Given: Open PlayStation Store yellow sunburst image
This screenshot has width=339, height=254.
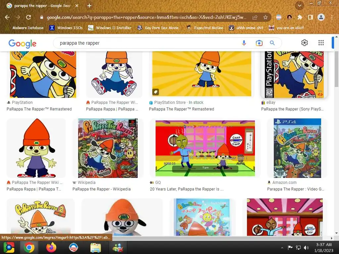Looking at the screenshot, I should click(x=202, y=74).
